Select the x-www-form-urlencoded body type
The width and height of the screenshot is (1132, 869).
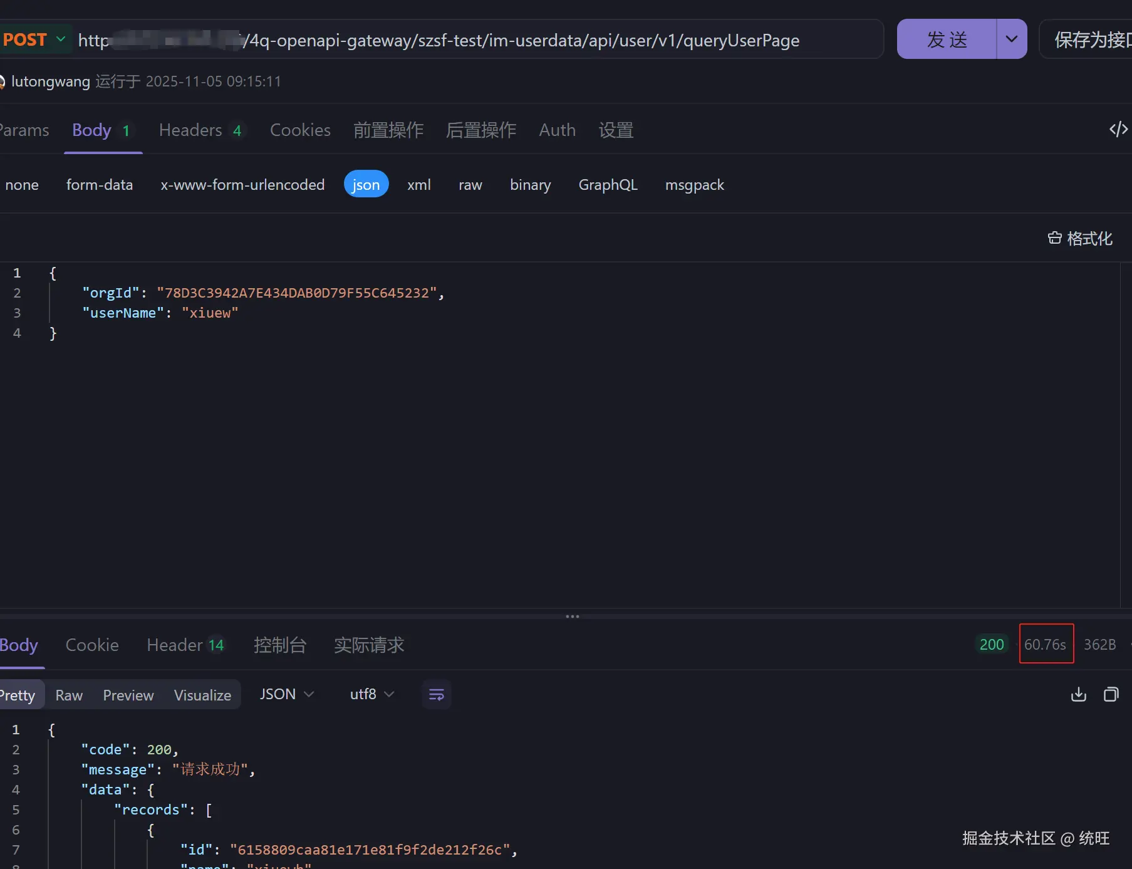242,185
